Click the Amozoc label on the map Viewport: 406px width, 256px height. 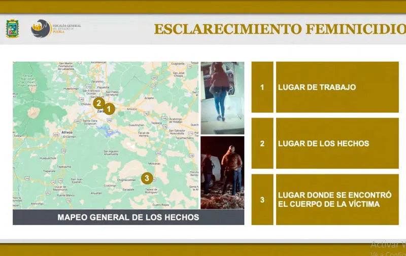pos(132,109)
